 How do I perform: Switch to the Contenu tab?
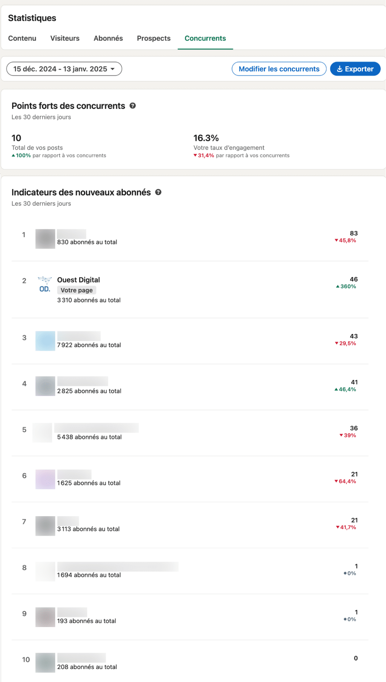point(22,38)
